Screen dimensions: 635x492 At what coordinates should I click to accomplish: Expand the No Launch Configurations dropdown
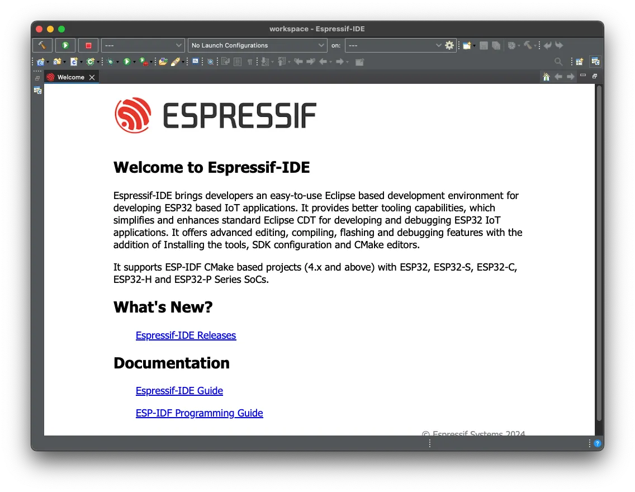[257, 45]
